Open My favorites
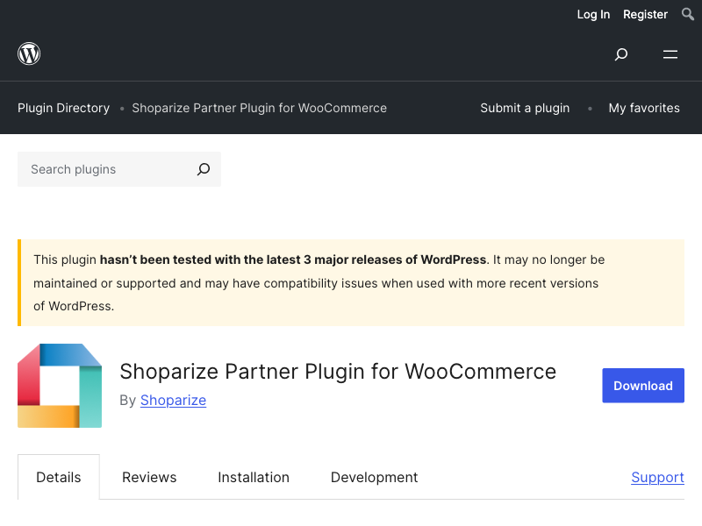The image size is (702, 526). pos(644,108)
